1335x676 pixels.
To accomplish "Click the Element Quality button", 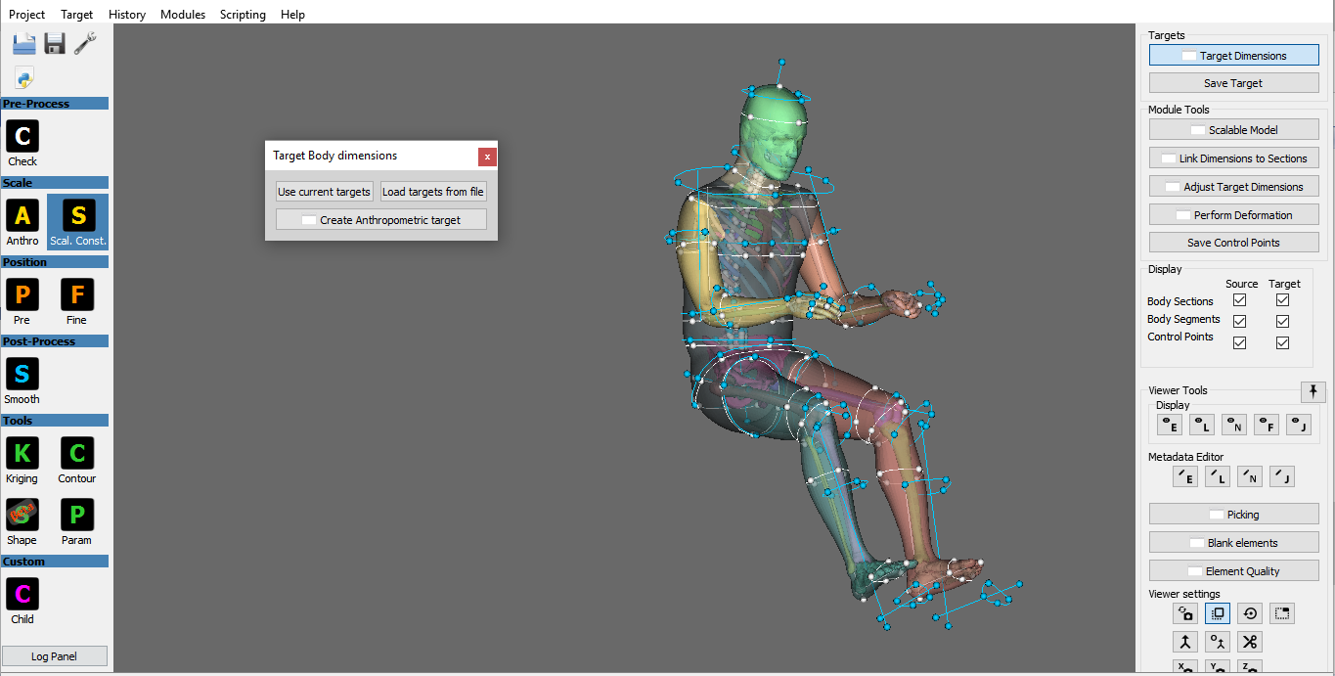I will (x=1234, y=571).
